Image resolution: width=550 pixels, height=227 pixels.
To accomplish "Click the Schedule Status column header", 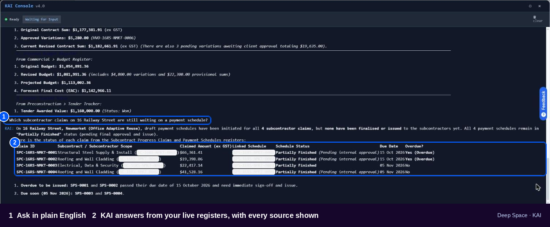I will [293, 146].
